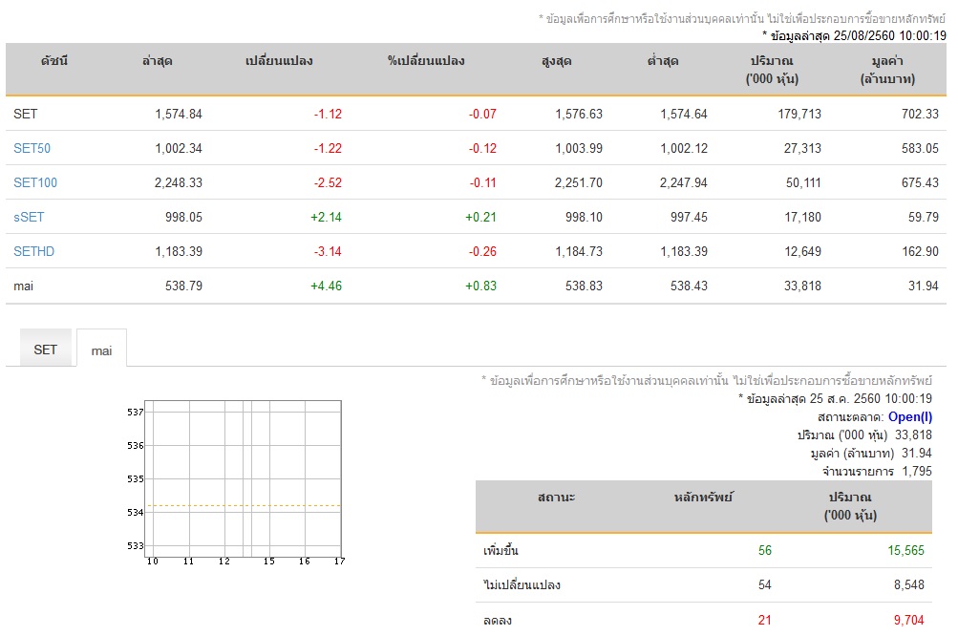The image size is (958, 636).
Task: Select mai low value 538.43
Action: coord(690,286)
